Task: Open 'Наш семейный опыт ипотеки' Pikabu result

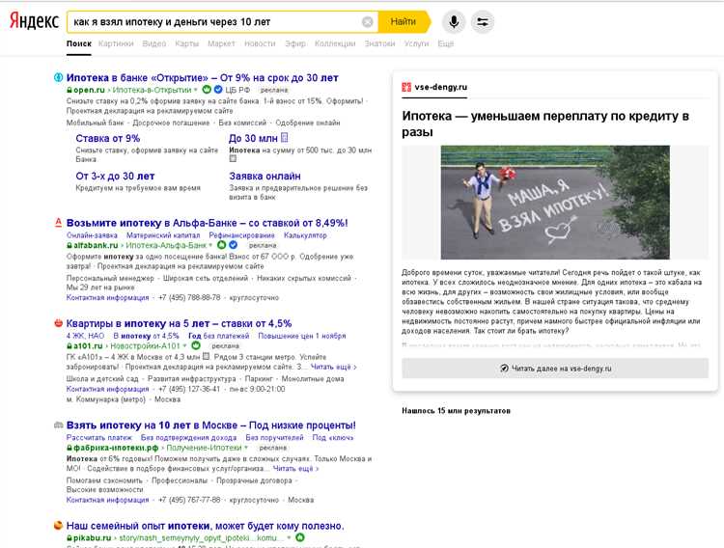Action: [x=205, y=526]
